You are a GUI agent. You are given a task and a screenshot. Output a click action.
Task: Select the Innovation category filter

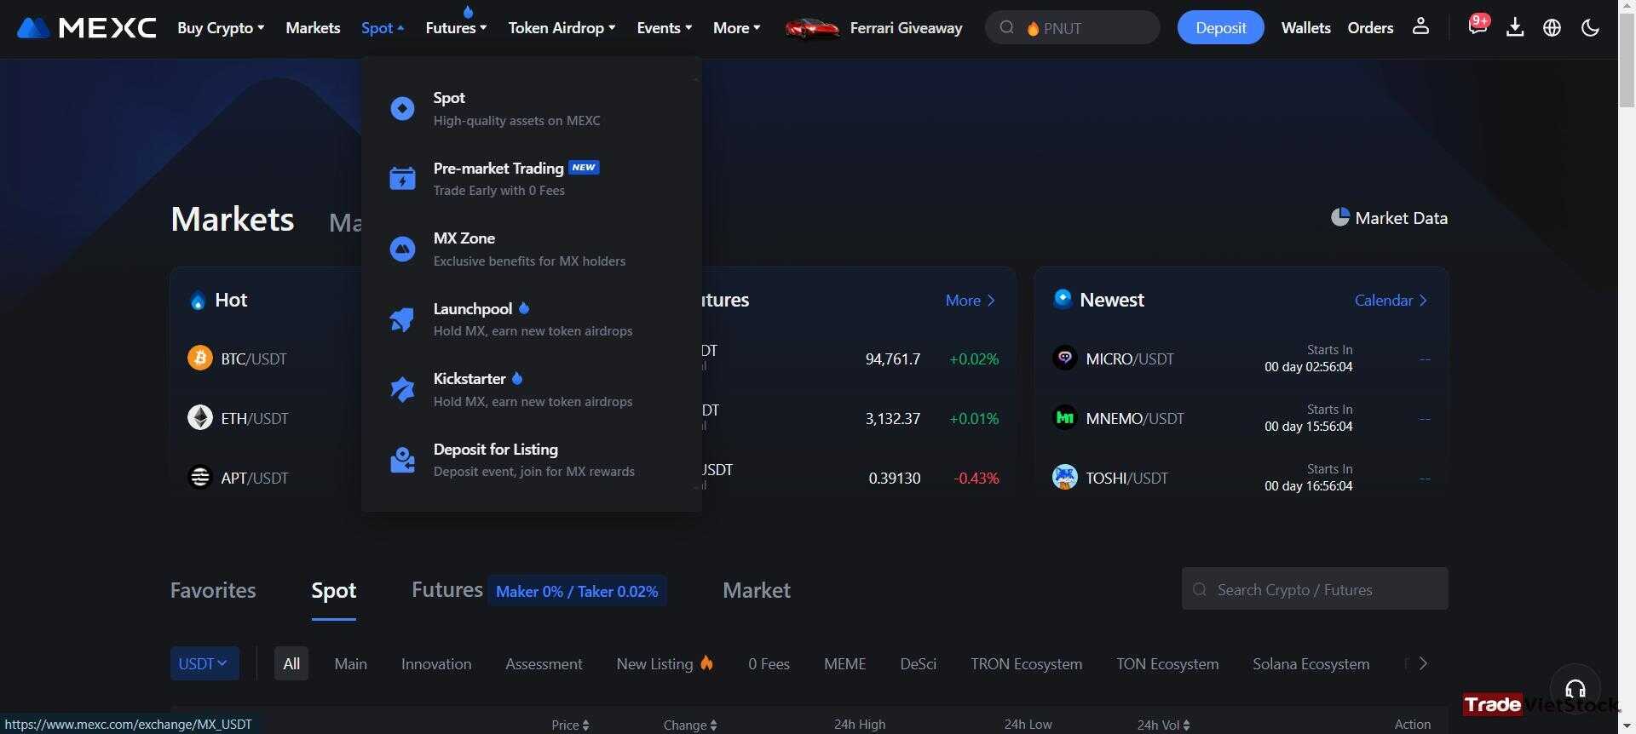(x=436, y=663)
